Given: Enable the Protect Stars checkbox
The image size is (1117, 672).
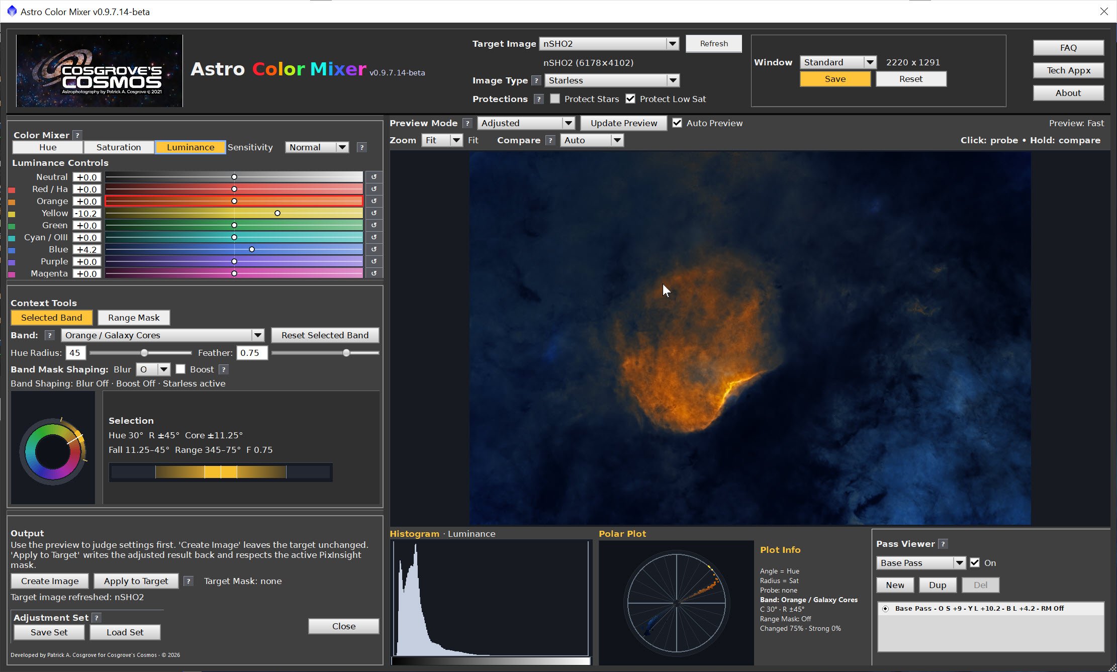Looking at the screenshot, I should 555,99.
